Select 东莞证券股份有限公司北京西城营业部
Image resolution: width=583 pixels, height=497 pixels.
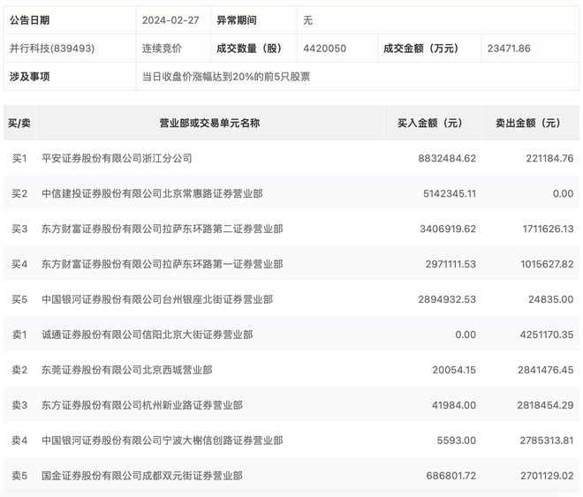pyautogui.click(x=127, y=370)
